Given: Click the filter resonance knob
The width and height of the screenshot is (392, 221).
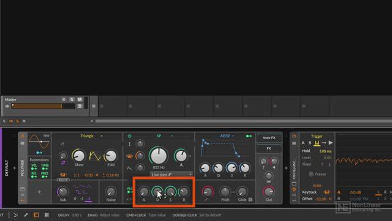Looking at the screenshot, I should coord(181,156).
